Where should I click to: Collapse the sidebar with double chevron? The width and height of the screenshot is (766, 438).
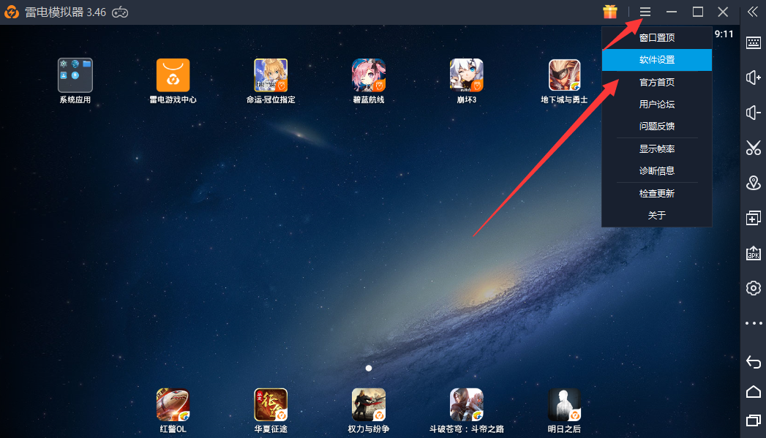(753, 11)
